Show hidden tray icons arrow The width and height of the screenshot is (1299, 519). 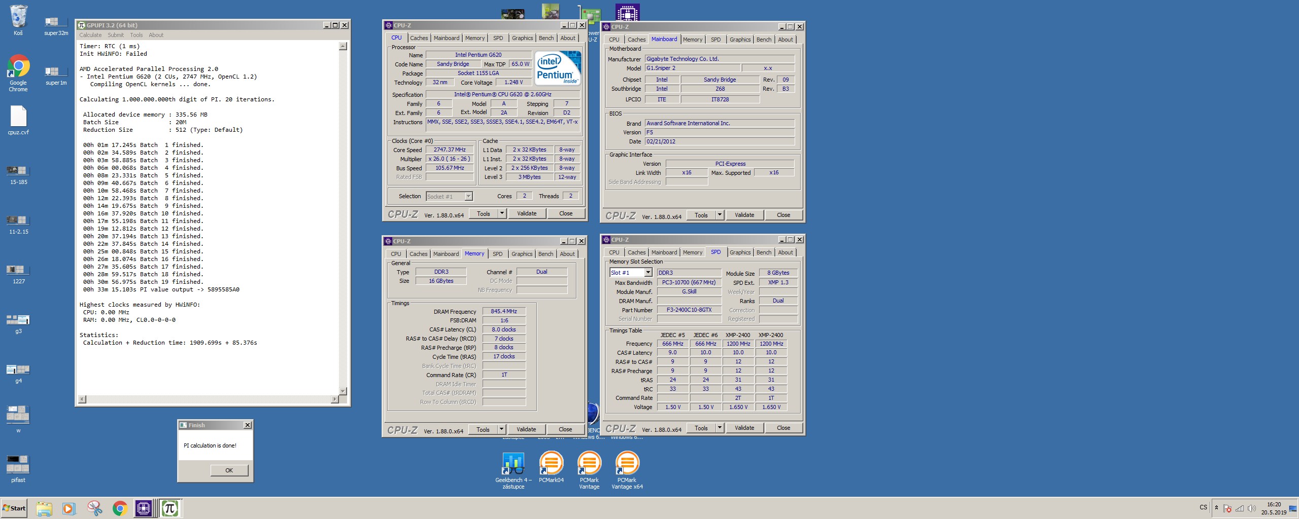1216,508
